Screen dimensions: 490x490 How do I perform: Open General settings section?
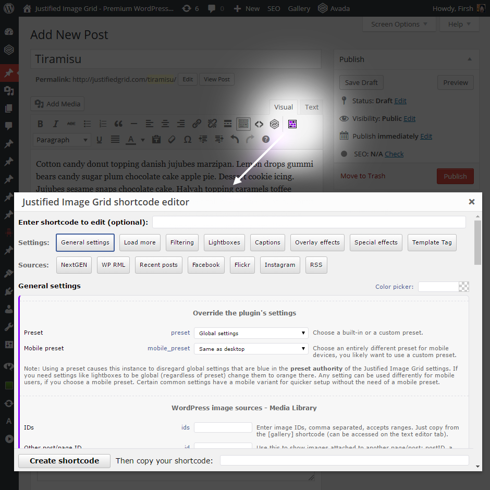[85, 242]
